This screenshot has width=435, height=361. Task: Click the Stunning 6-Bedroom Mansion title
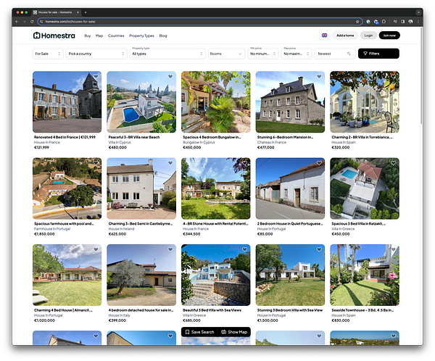coord(285,137)
